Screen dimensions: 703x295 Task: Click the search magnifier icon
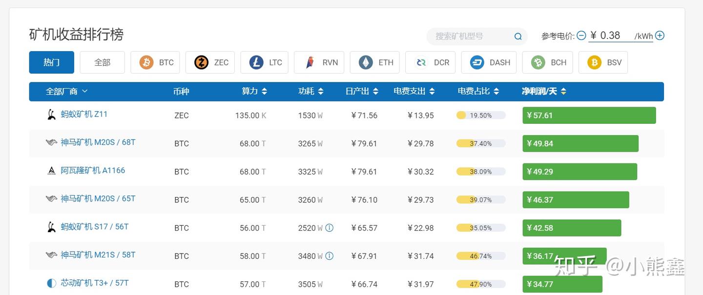click(518, 36)
